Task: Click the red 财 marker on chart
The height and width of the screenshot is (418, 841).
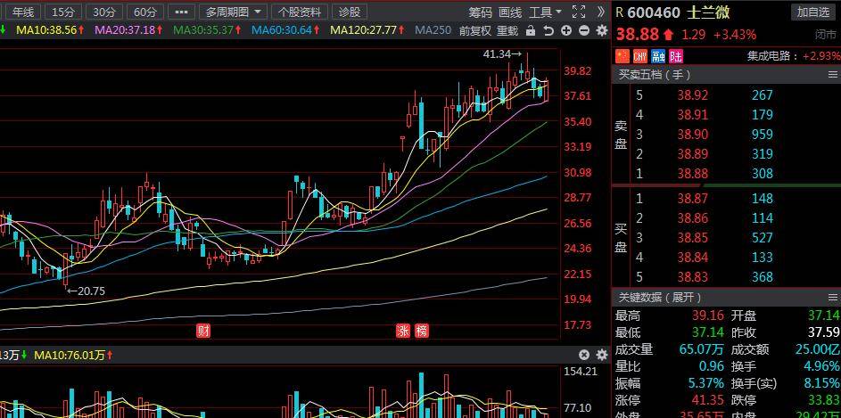Action: [203, 331]
